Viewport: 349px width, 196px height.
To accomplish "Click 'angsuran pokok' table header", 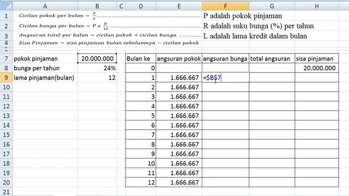I will 179,59.
